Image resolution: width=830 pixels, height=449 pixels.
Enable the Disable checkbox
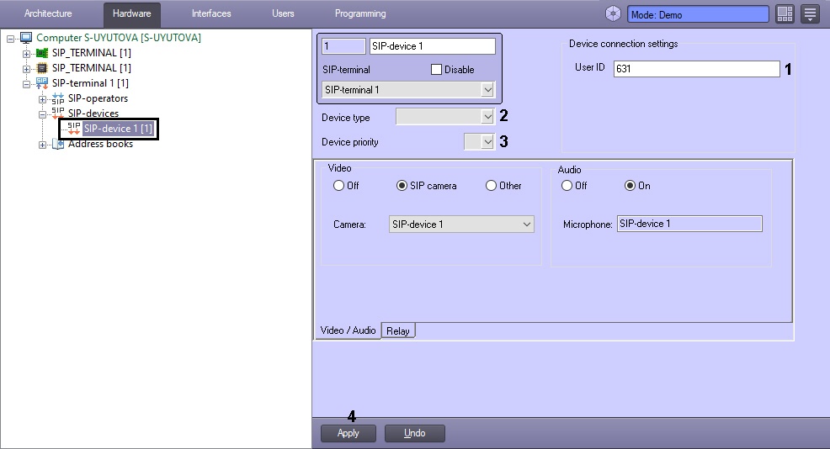pyautogui.click(x=436, y=70)
